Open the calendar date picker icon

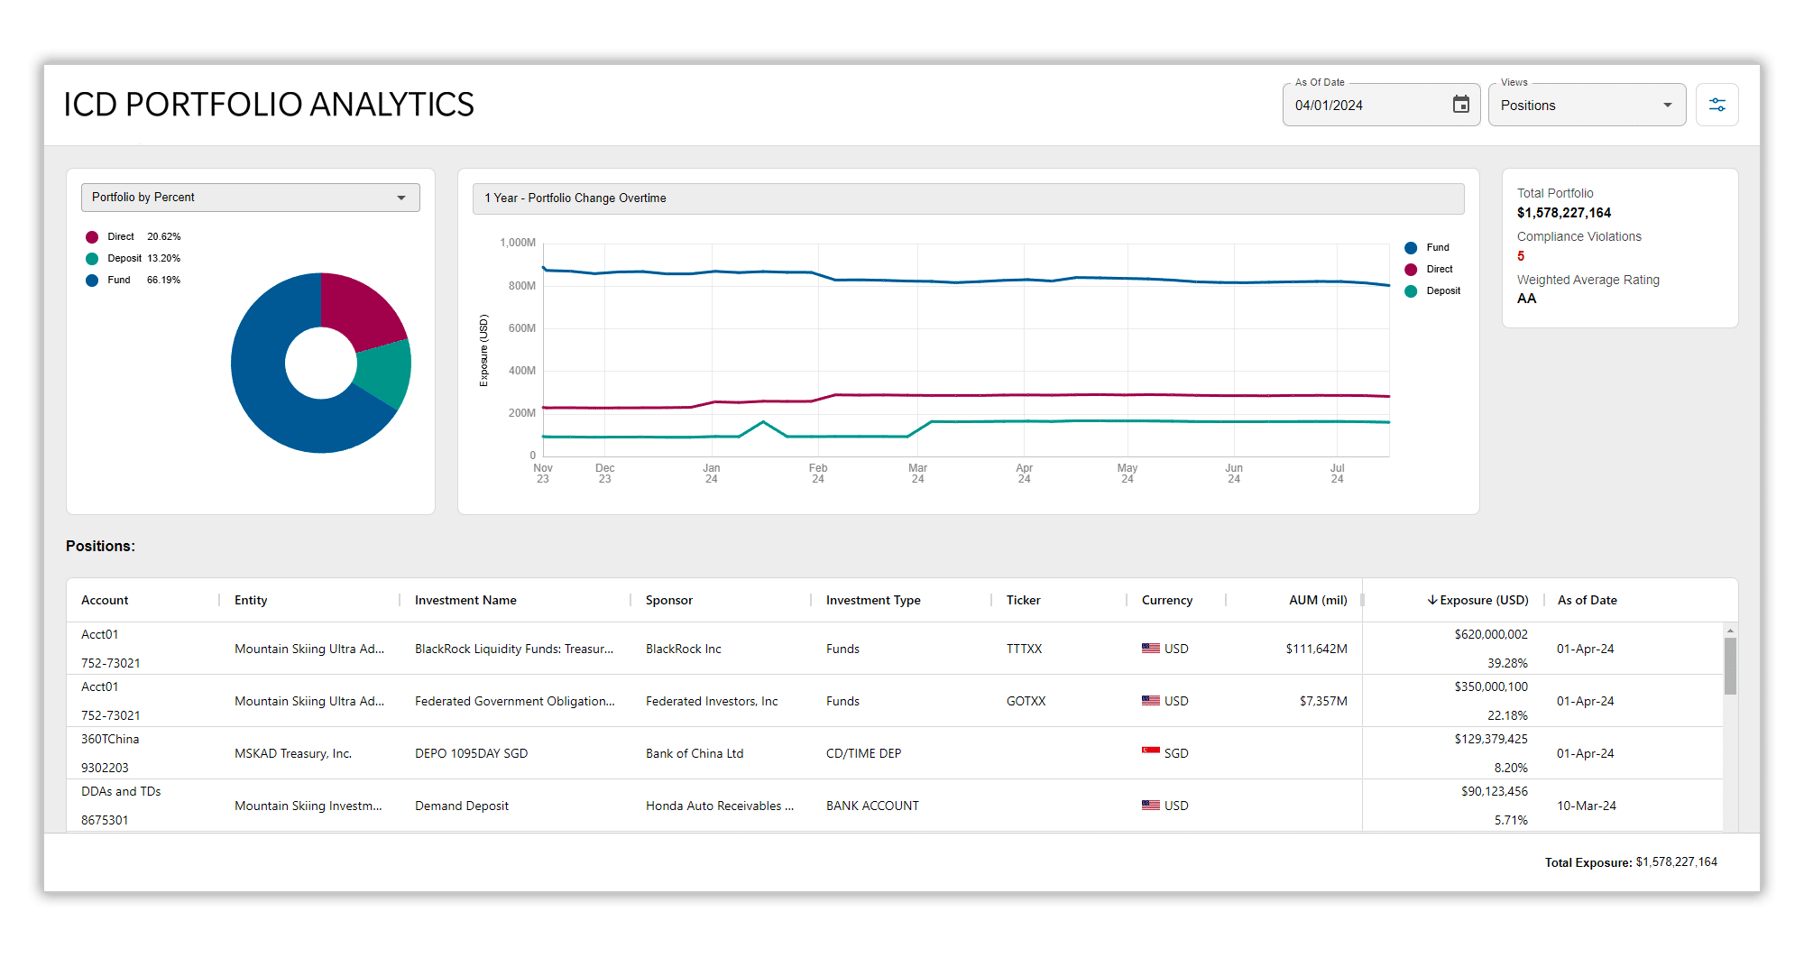pyautogui.click(x=1460, y=105)
